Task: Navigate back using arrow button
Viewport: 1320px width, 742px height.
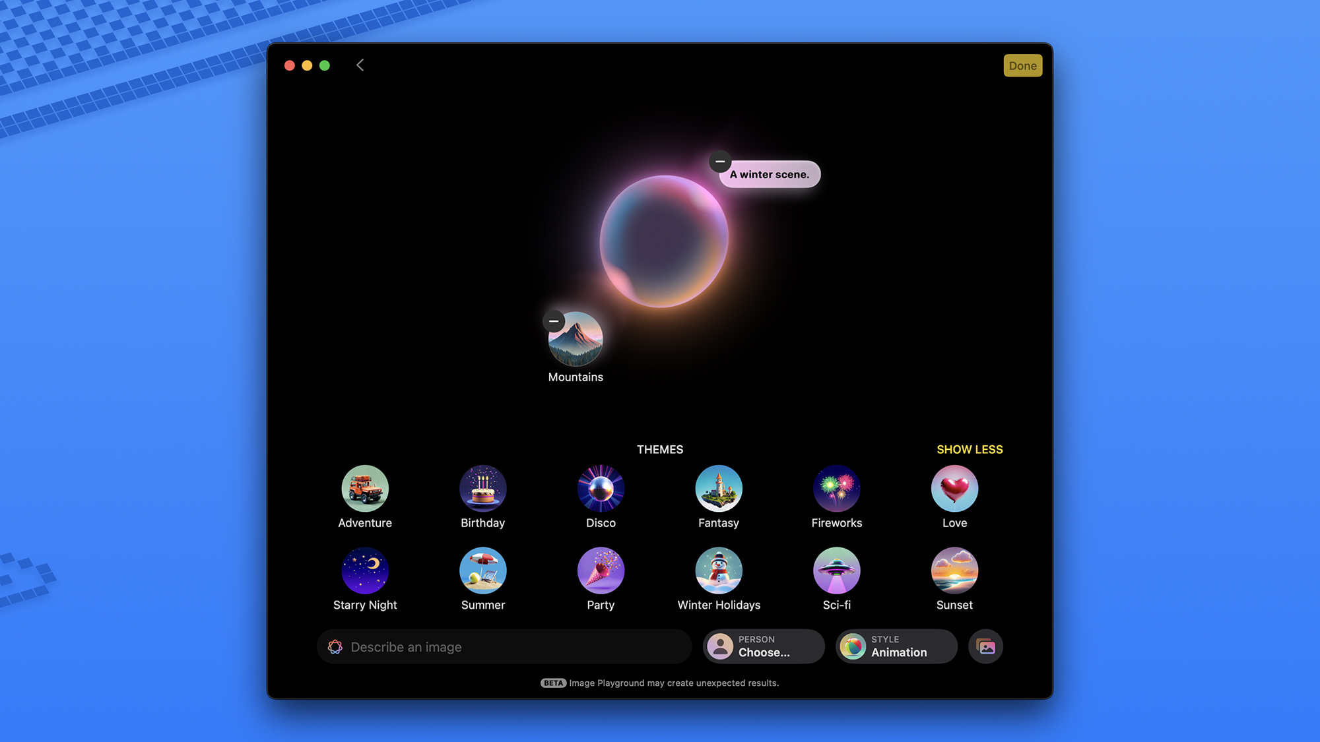Action: [x=359, y=65]
